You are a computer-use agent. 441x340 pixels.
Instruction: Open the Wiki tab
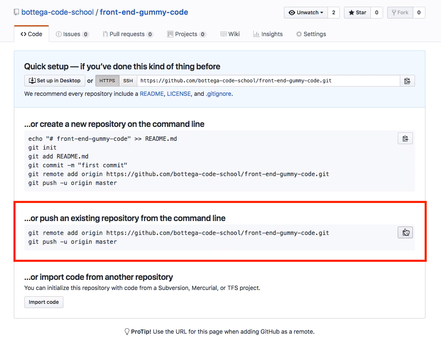coord(230,34)
